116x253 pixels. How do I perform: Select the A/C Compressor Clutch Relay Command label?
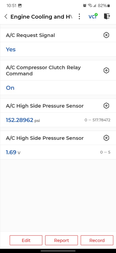43,71
